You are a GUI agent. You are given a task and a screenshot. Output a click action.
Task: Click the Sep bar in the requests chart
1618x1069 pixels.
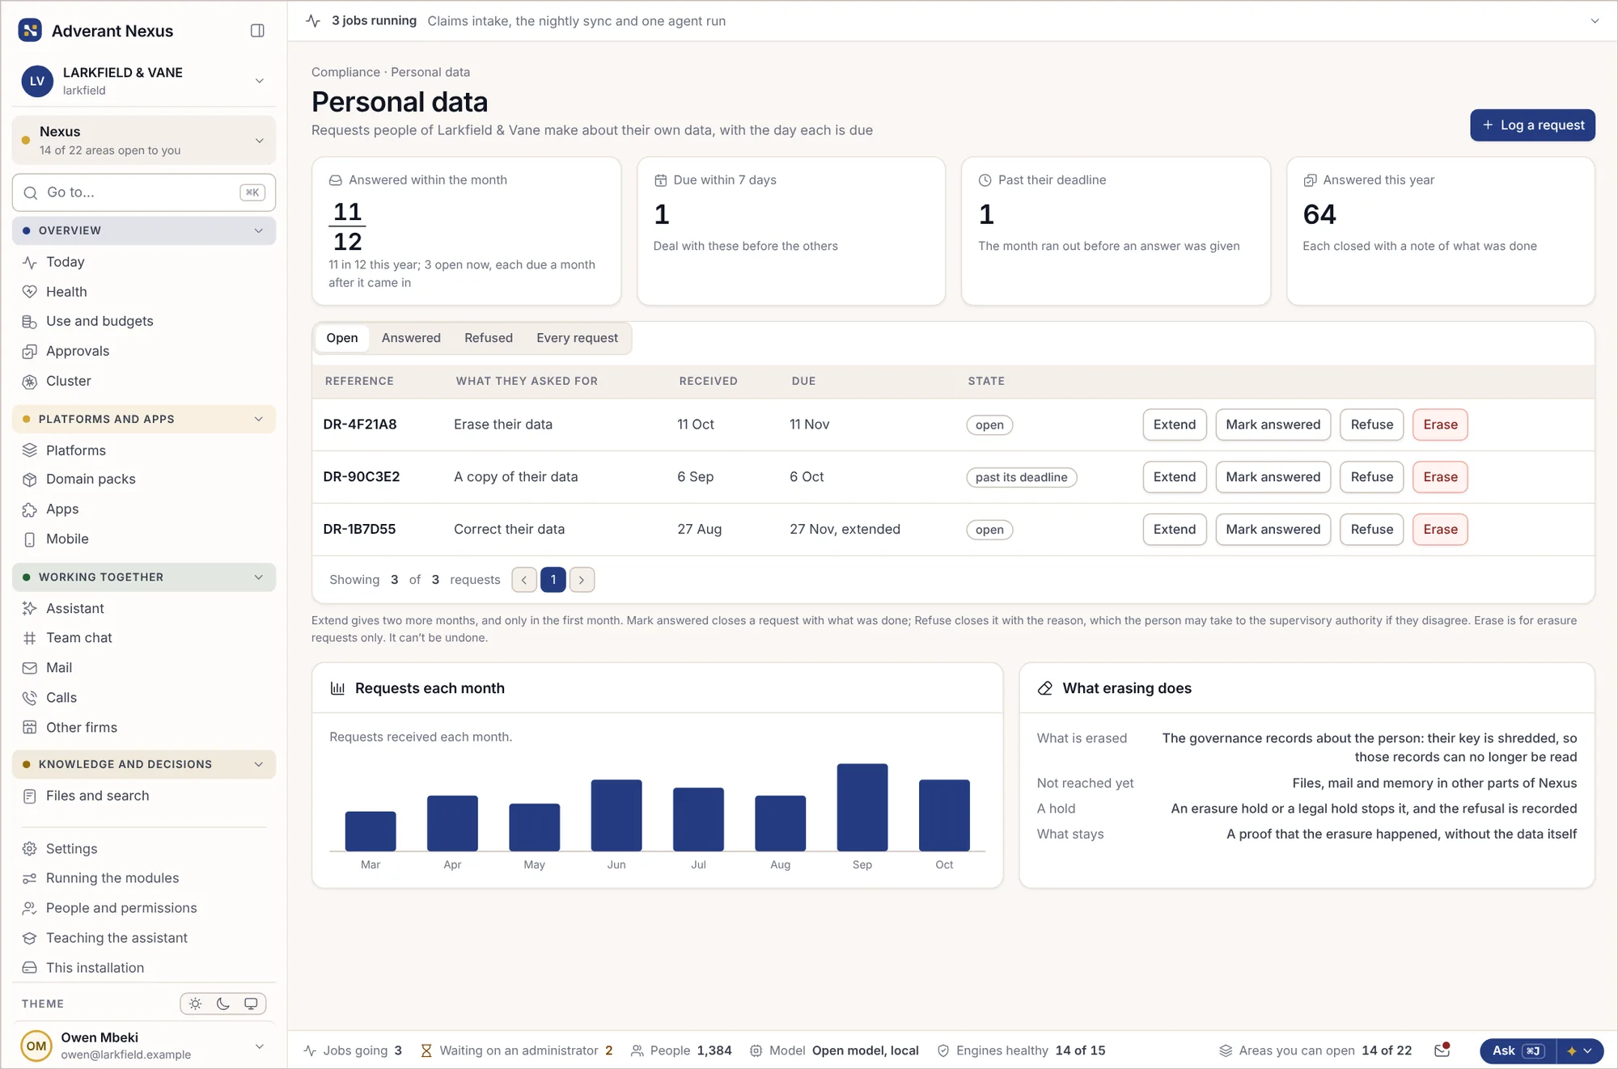[x=862, y=807]
